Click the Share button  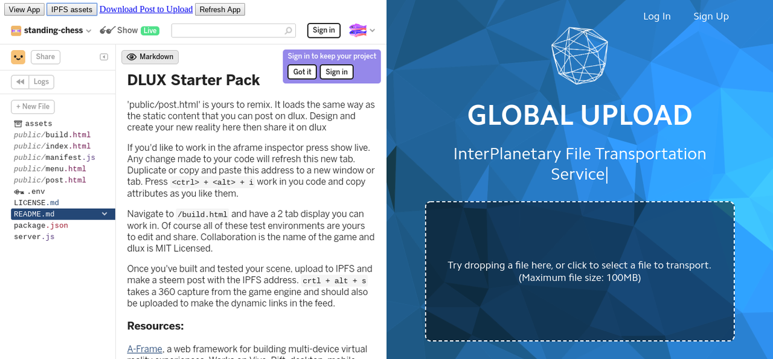coord(45,57)
